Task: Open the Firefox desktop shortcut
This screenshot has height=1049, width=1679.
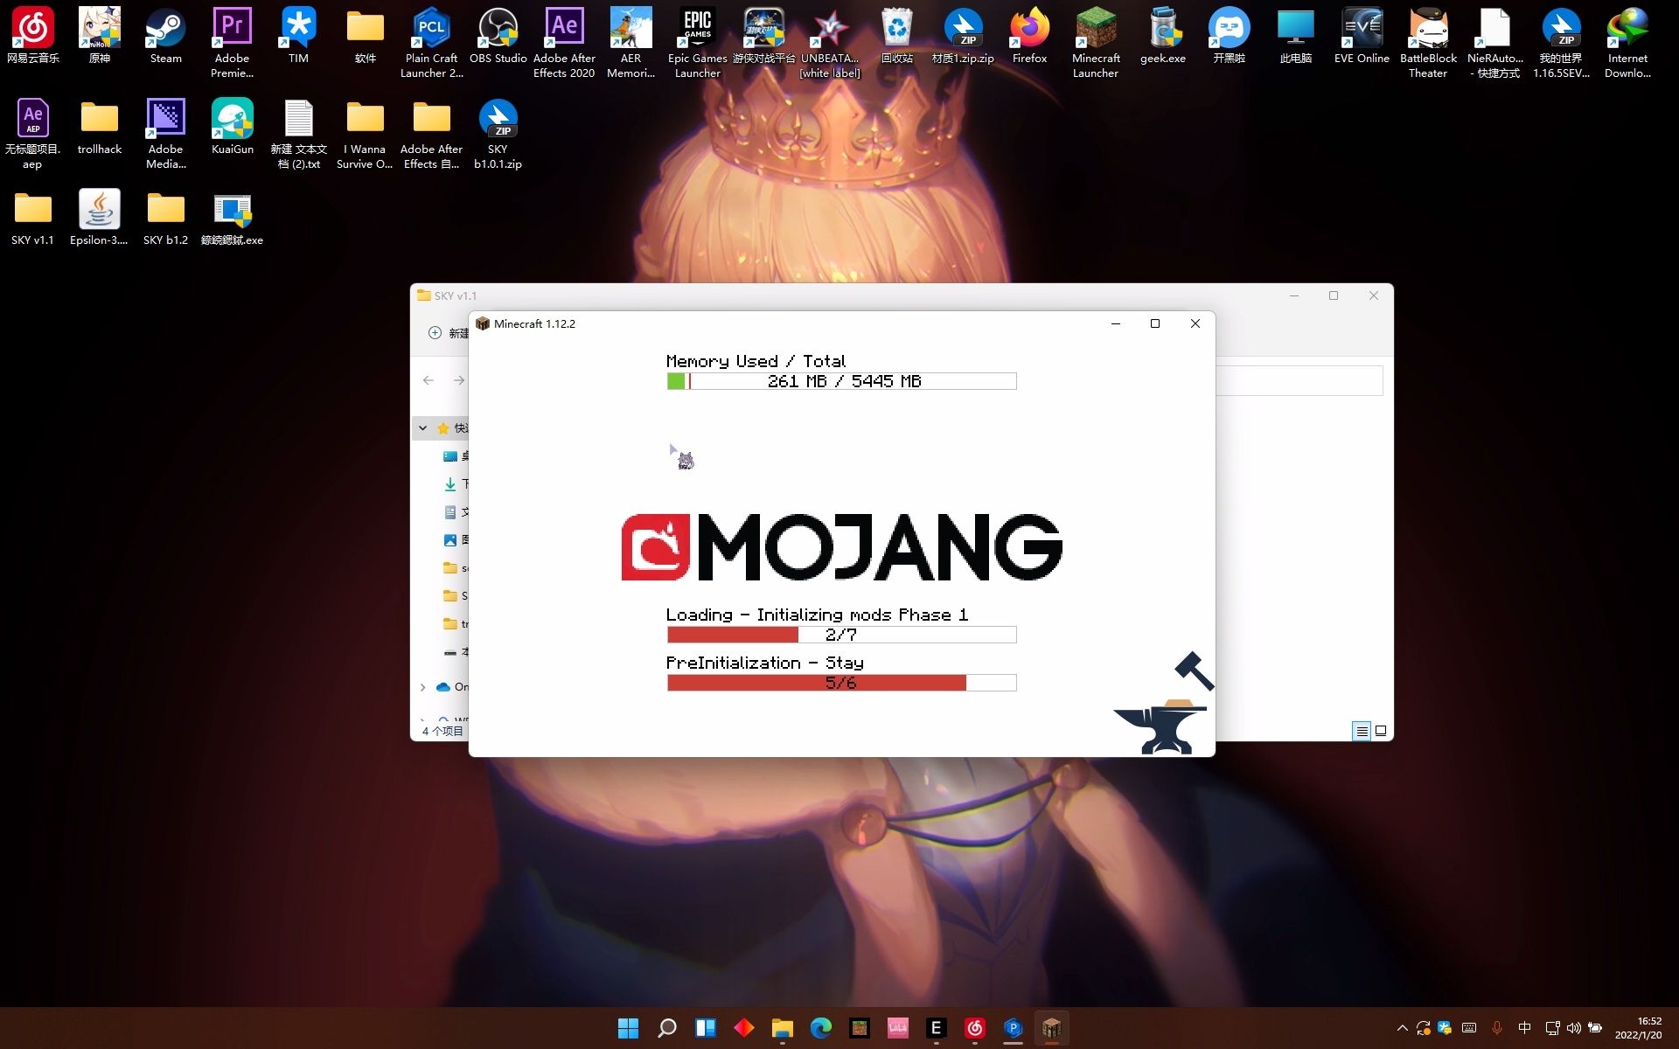Action: pos(1029,35)
